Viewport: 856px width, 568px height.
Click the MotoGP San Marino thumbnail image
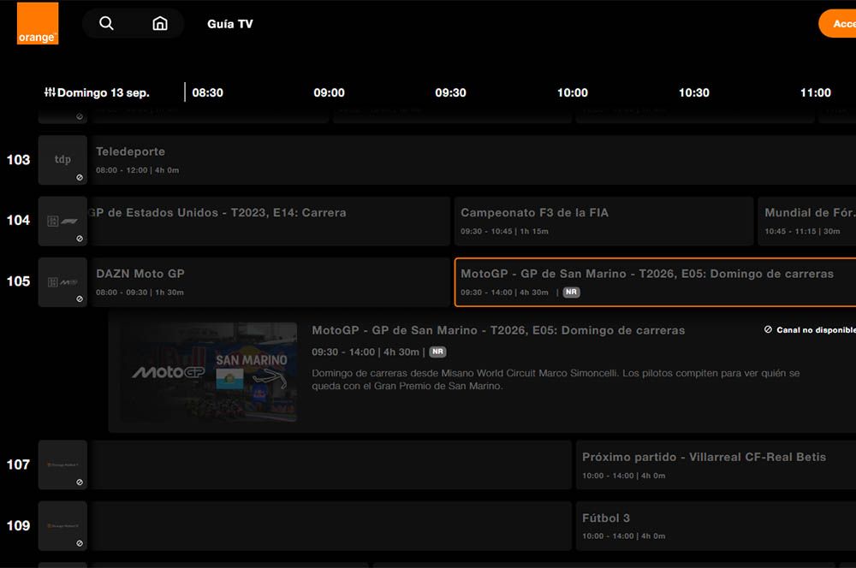pyautogui.click(x=209, y=372)
